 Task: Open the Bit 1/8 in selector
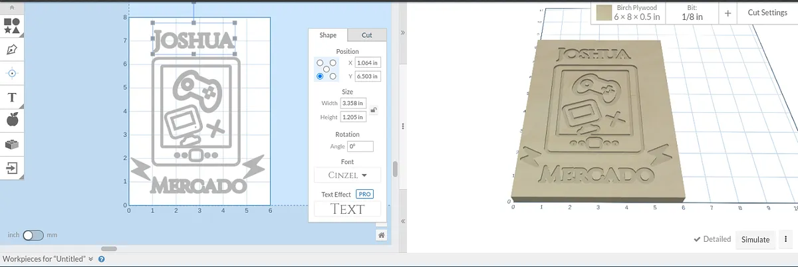(x=692, y=13)
